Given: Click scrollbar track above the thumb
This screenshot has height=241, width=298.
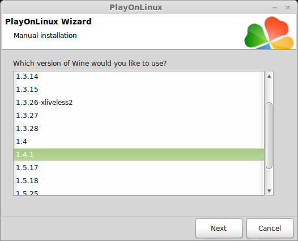Looking at the screenshot, I should (x=269, y=91).
